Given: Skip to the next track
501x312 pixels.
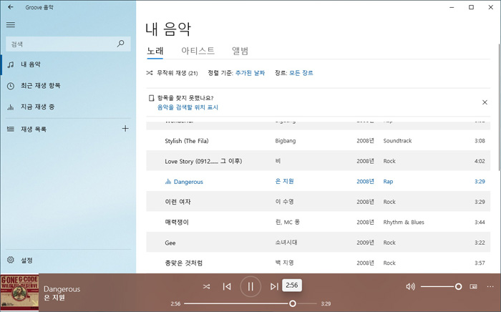Looking at the screenshot, I should point(274,286).
